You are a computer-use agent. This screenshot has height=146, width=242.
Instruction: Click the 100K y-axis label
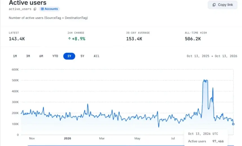[15, 124]
